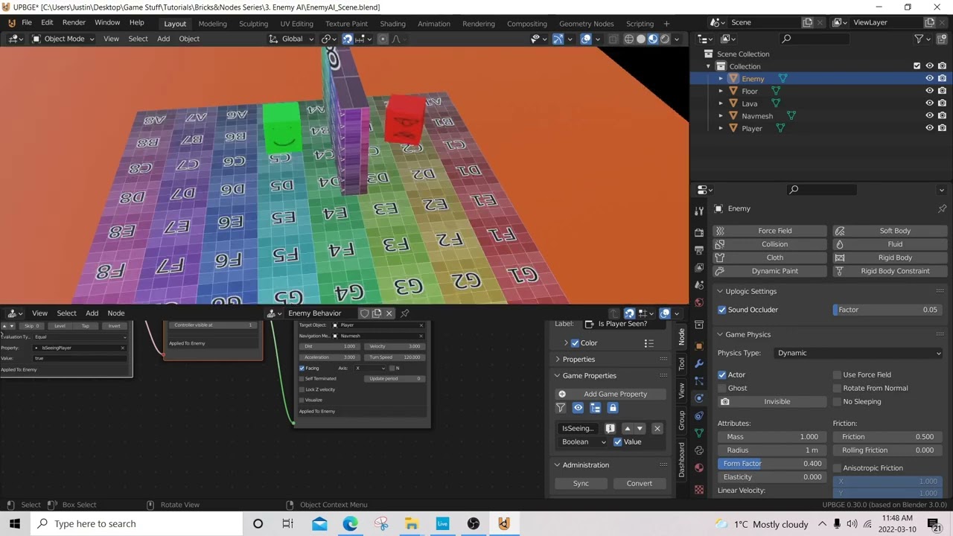Select material preview shading mode
Image resolution: width=953 pixels, height=536 pixels.
pyautogui.click(x=653, y=39)
